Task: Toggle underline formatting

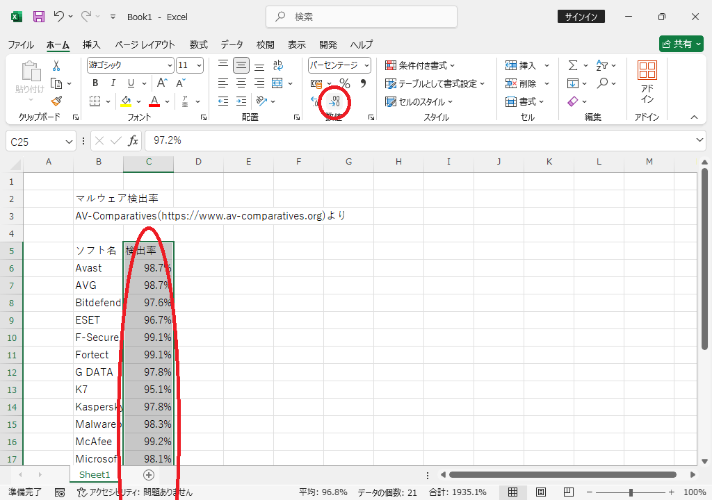Action: pos(131,83)
